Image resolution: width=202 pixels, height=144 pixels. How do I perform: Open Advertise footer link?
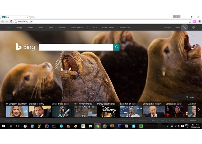[173, 120]
